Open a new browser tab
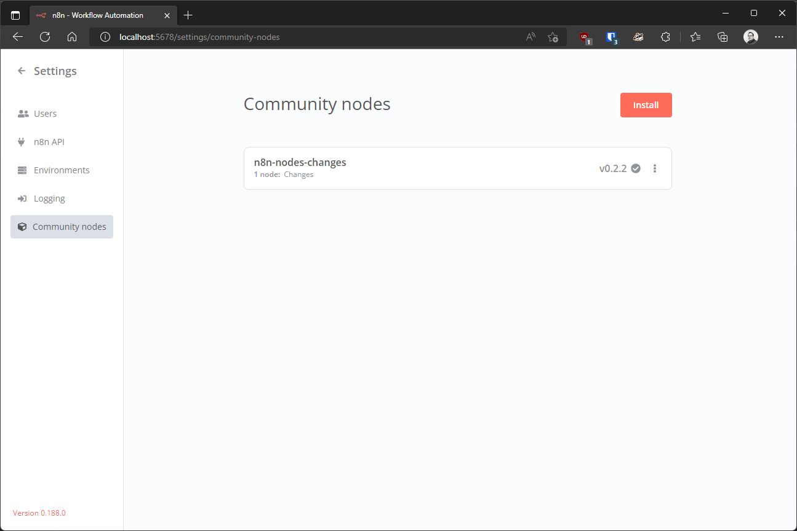The height and width of the screenshot is (531, 797). tap(188, 15)
